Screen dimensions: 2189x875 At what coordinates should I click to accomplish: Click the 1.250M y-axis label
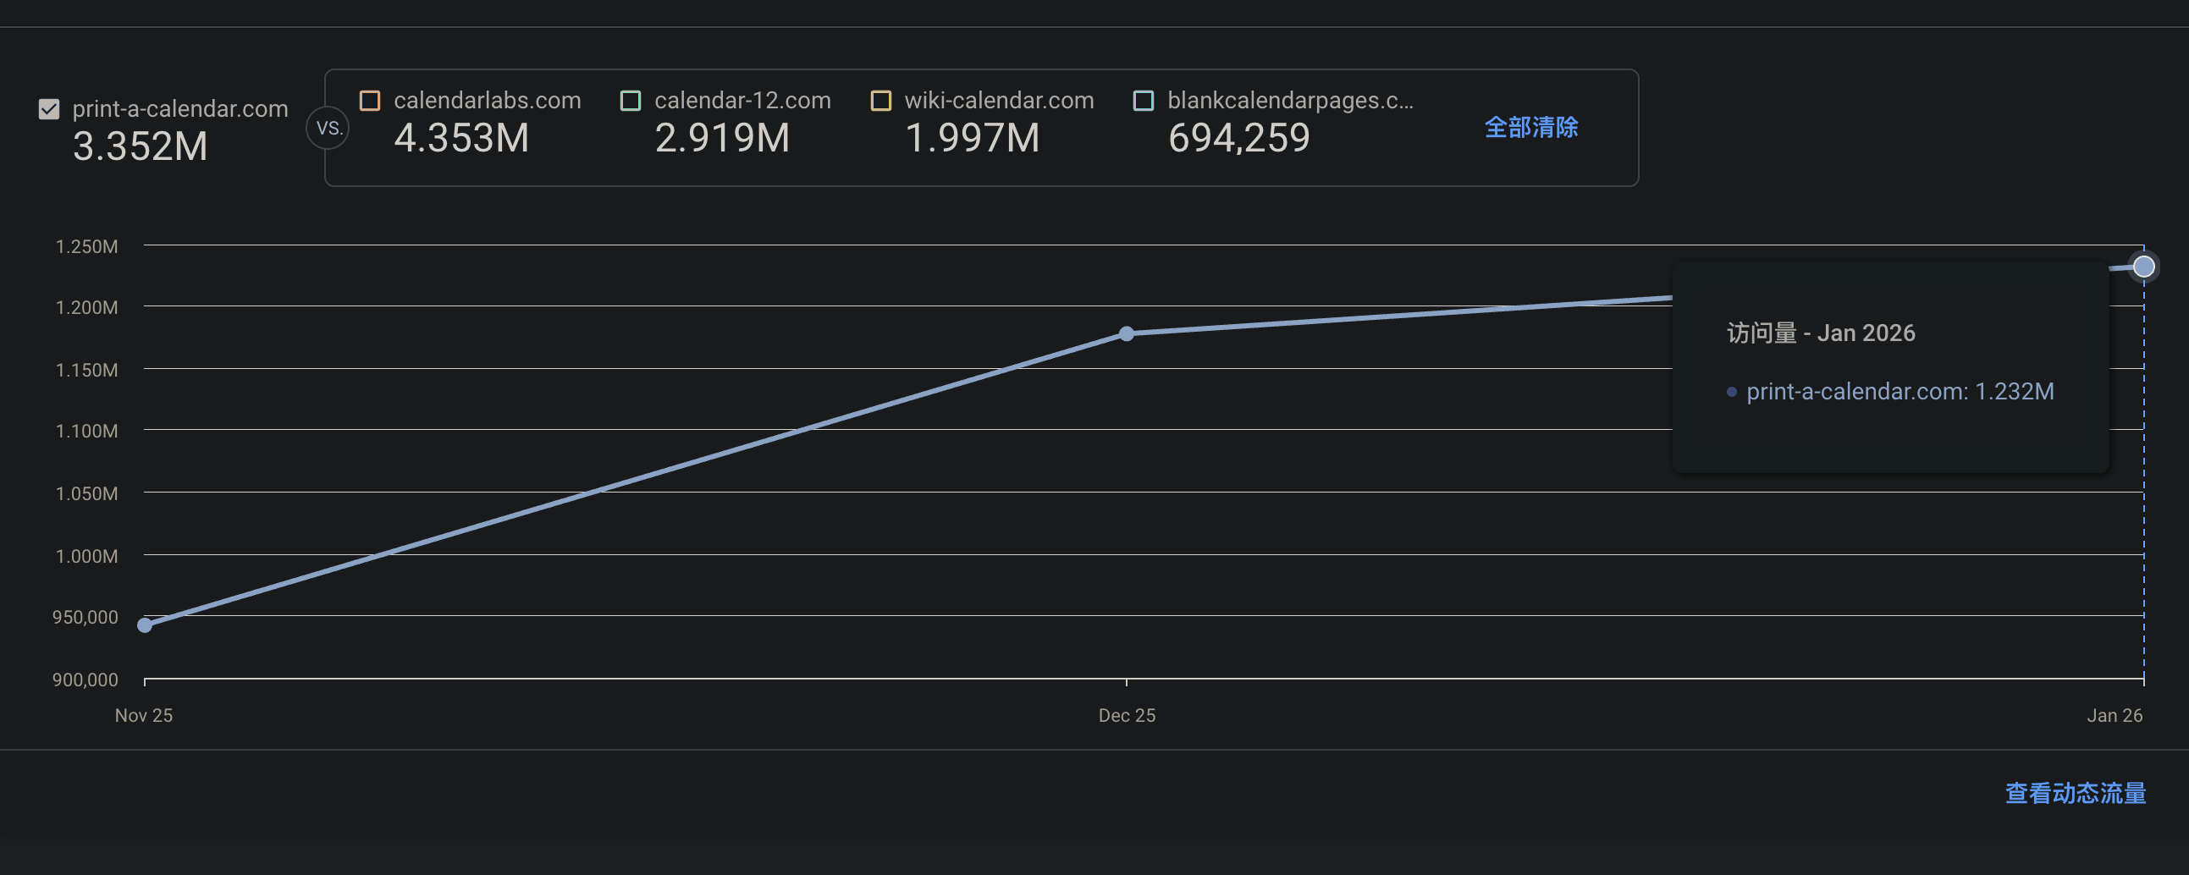tap(86, 246)
